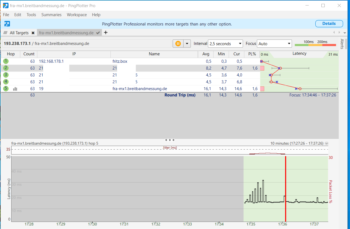Click the Min column header
Screen dimensions: 350x229
(221, 54)
